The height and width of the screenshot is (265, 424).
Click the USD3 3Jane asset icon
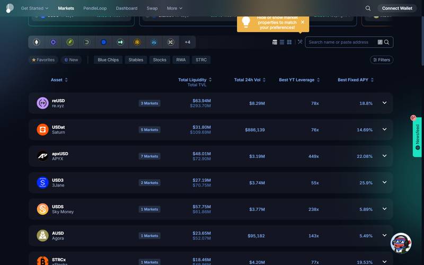tap(42, 182)
